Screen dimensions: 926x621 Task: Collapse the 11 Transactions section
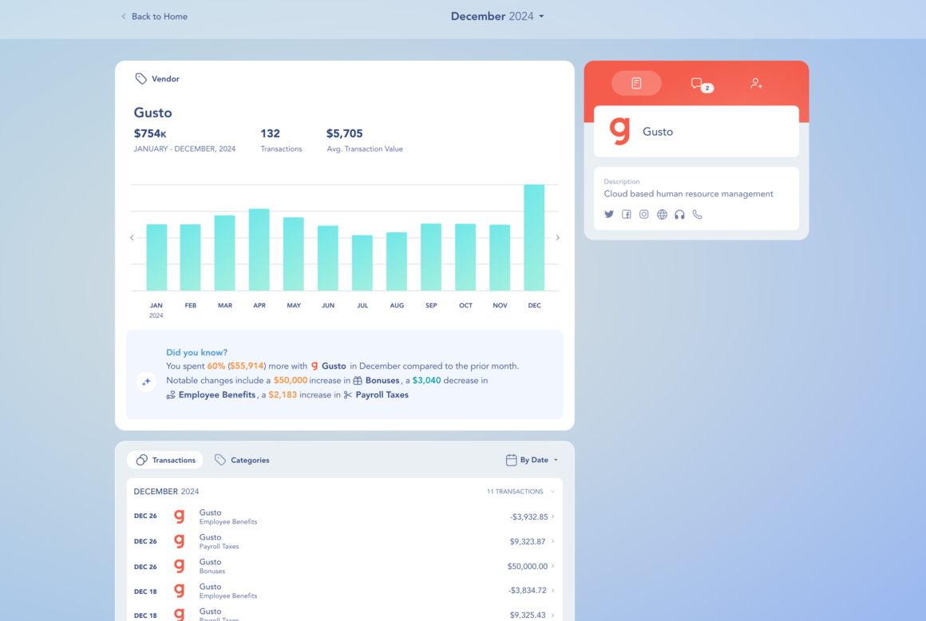pos(520,491)
